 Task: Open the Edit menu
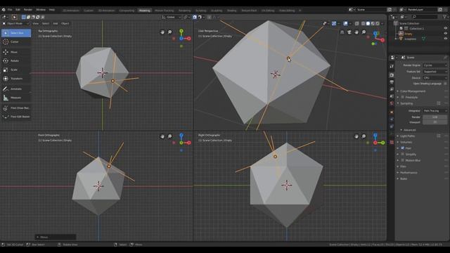coord(18,10)
